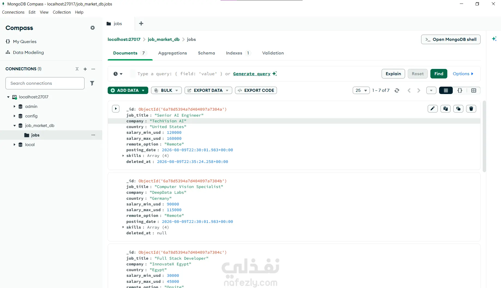Open document view options dropdown
This screenshot has height=288, width=501.
[431, 90]
